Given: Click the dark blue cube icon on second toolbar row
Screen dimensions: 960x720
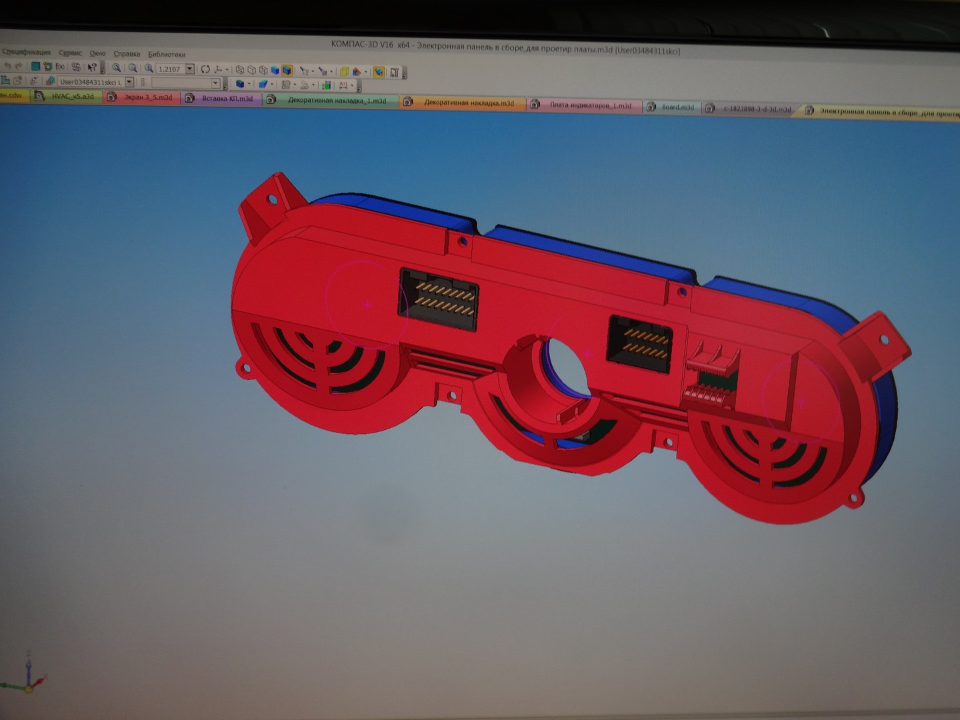Looking at the screenshot, I should (x=240, y=84).
